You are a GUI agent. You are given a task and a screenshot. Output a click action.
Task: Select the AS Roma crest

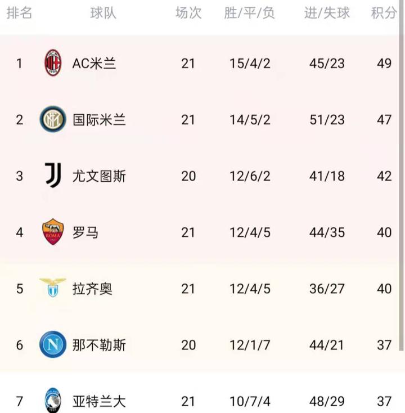coord(53,232)
